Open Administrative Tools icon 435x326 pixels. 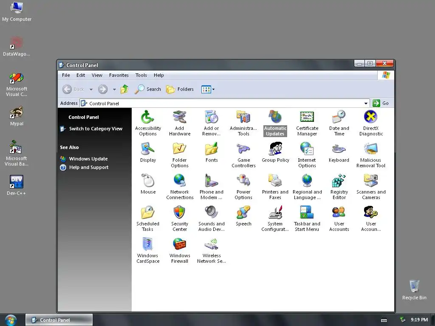pyautogui.click(x=243, y=123)
